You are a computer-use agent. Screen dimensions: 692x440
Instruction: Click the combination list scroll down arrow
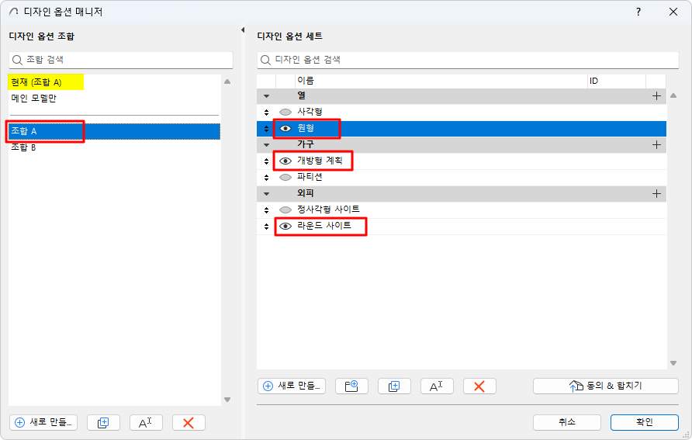(227, 400)
